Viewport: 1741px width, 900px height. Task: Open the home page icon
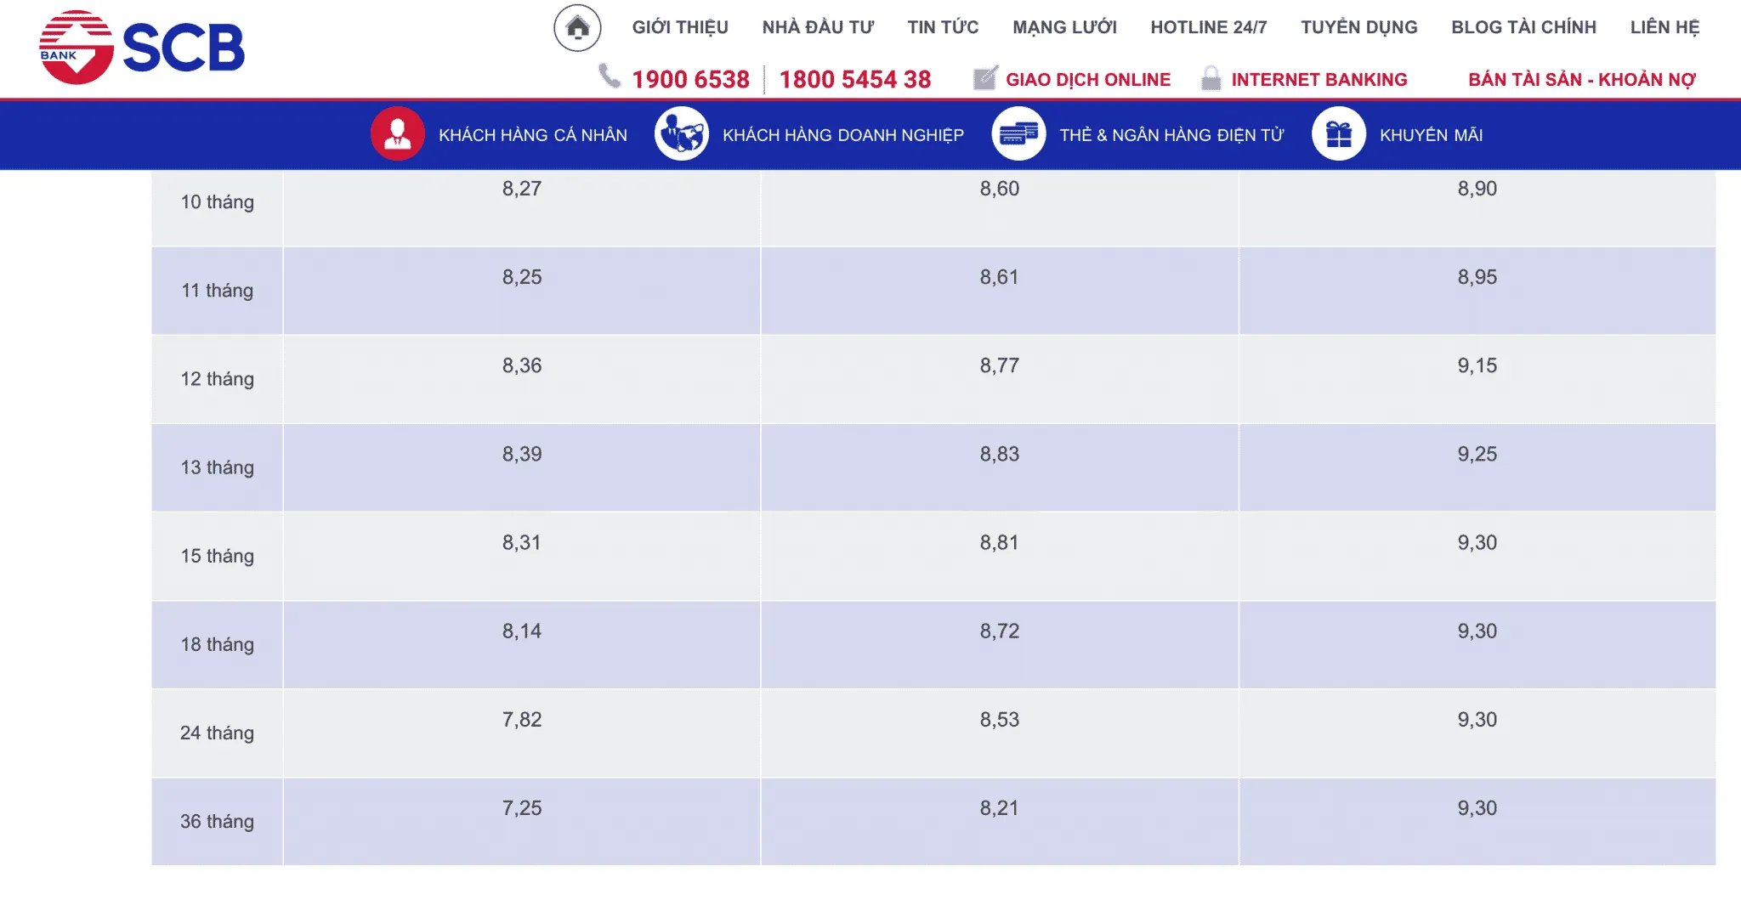tap(577, 27)
